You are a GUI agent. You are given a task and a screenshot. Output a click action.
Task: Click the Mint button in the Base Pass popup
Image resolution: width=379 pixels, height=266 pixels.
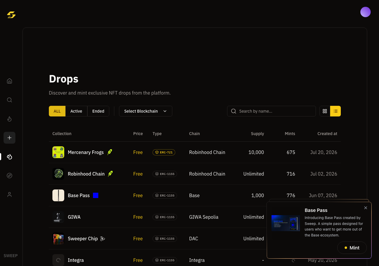(352, 248)
